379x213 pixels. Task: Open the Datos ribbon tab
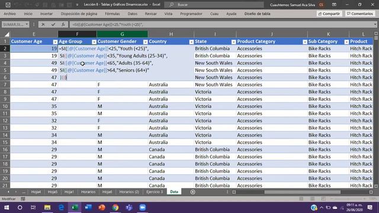[133, 14]
